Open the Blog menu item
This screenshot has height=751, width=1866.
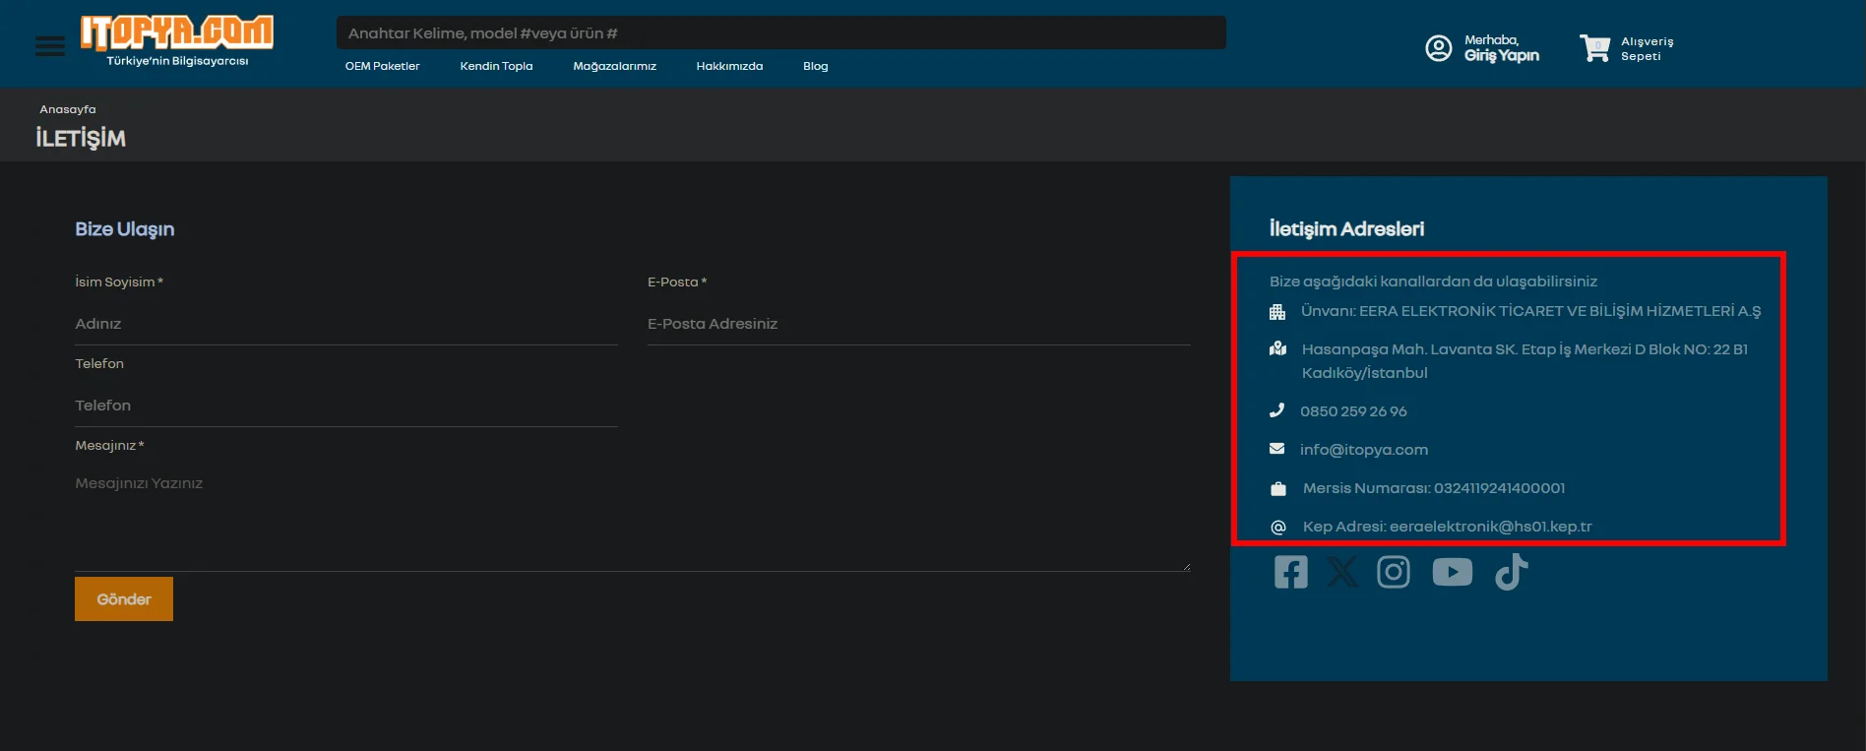tap(815, 66)
